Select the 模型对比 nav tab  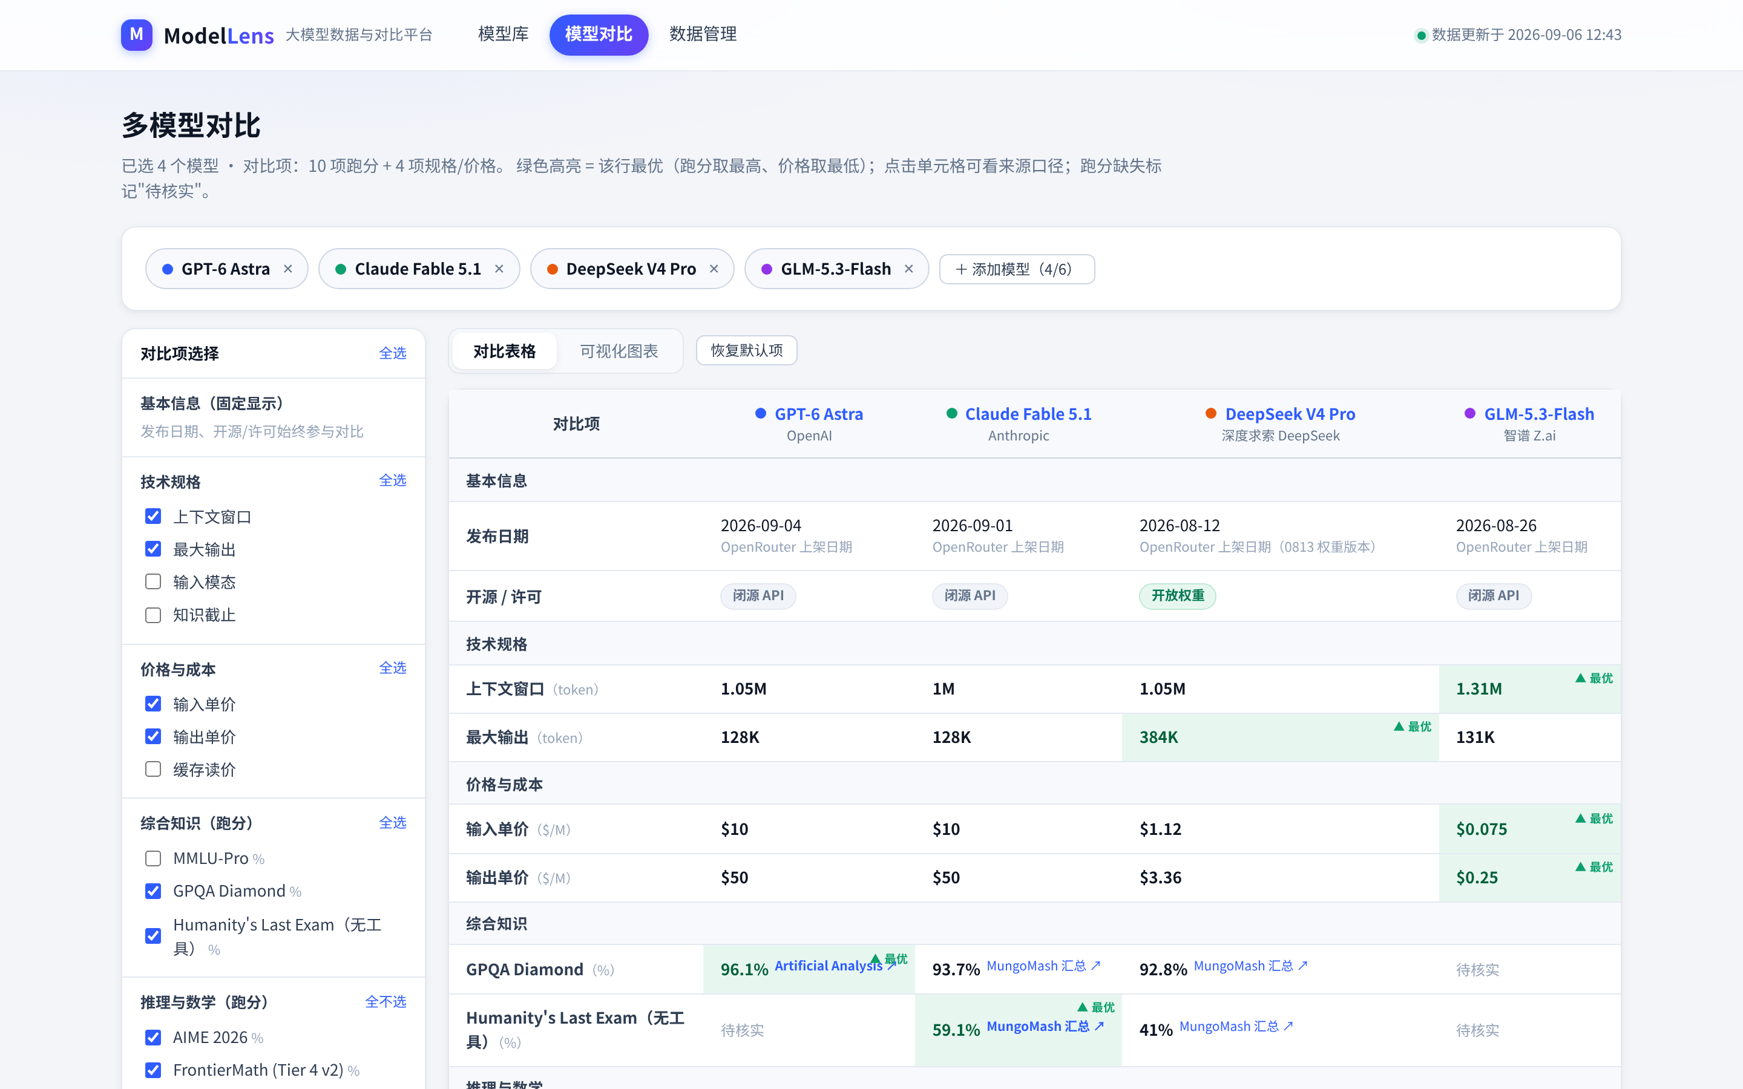pyautogui.click(x=599, y=34)
